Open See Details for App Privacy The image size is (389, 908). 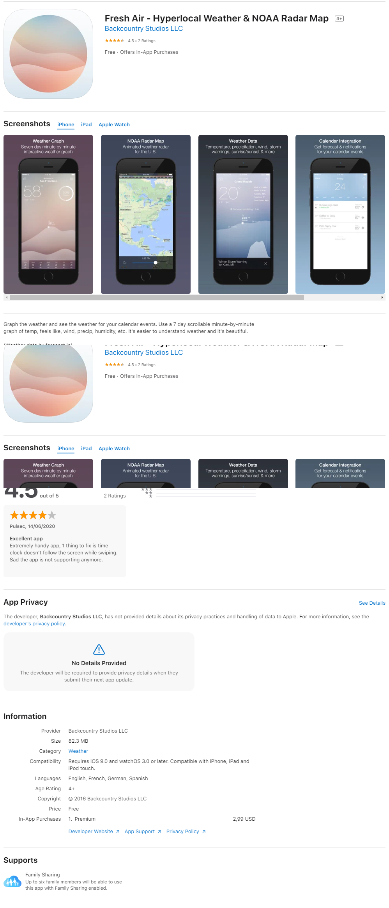point(372,603)
